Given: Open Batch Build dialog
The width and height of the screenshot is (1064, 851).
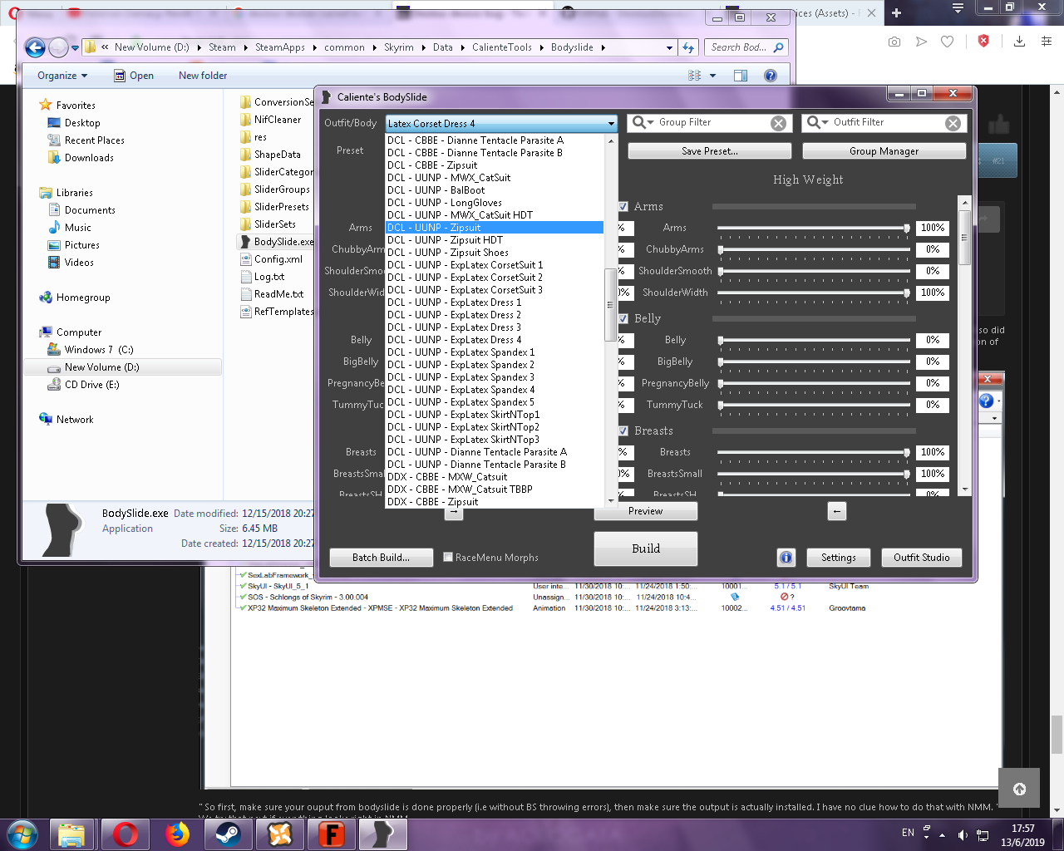Looking at the screenshot, I should [x=382, y=558].
